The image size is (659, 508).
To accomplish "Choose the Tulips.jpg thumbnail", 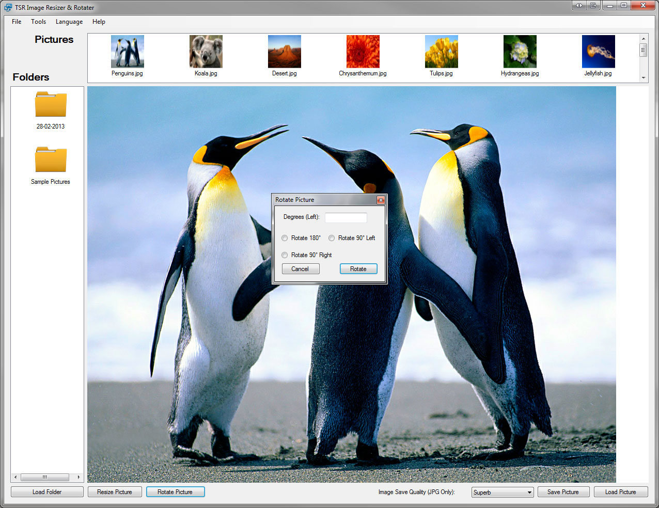I will tap(441, 52).
